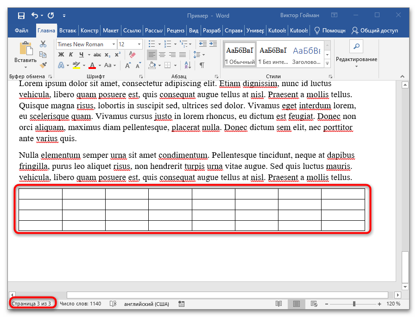Screen dimensions: 417x317
Task: Open numbered list style dropdown
Action: click(x=175, y=44)
